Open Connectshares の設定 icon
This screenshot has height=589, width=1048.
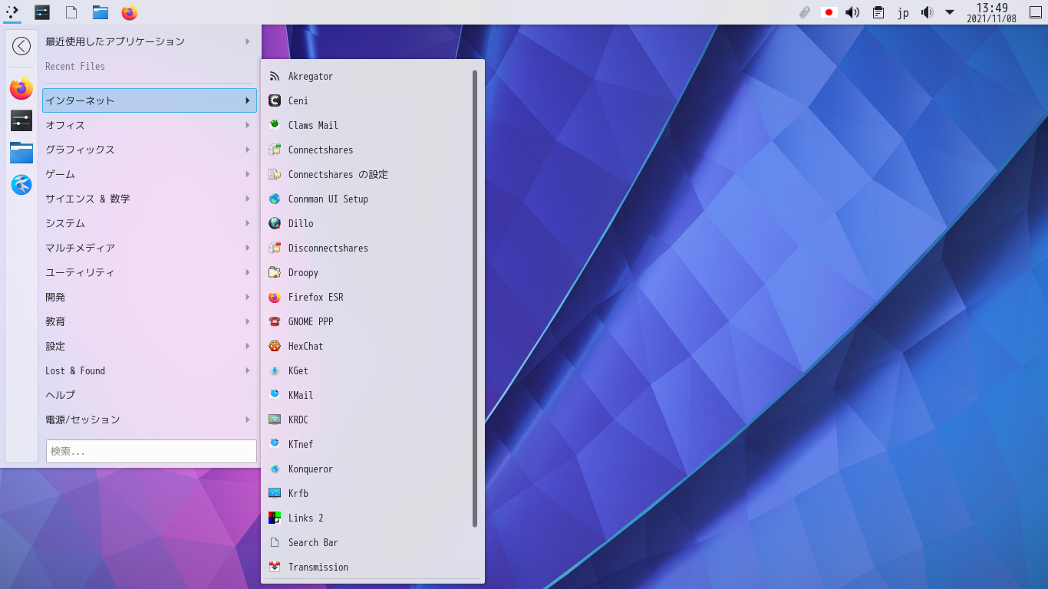point(275,174)
